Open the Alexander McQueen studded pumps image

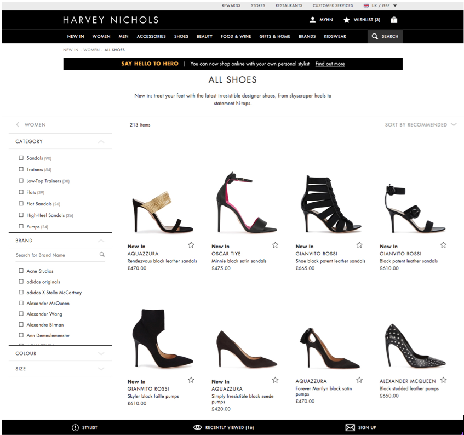(x=415, y=346)
